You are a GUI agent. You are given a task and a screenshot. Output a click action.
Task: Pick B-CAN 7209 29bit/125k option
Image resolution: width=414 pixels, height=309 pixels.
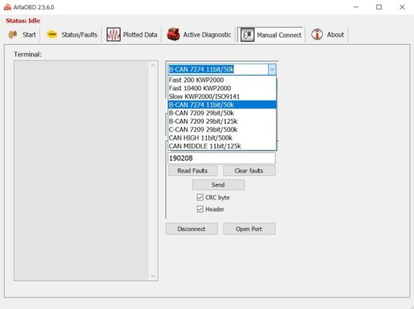[222, 121]
